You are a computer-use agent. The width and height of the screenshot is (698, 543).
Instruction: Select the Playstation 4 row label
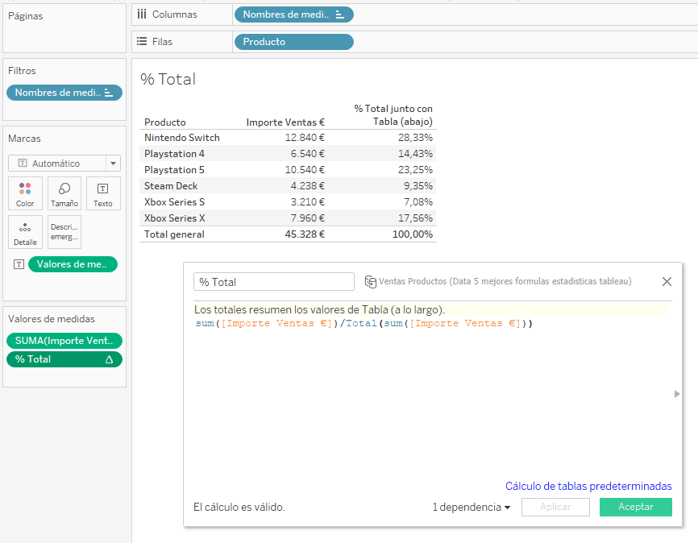tap(174, 154)
